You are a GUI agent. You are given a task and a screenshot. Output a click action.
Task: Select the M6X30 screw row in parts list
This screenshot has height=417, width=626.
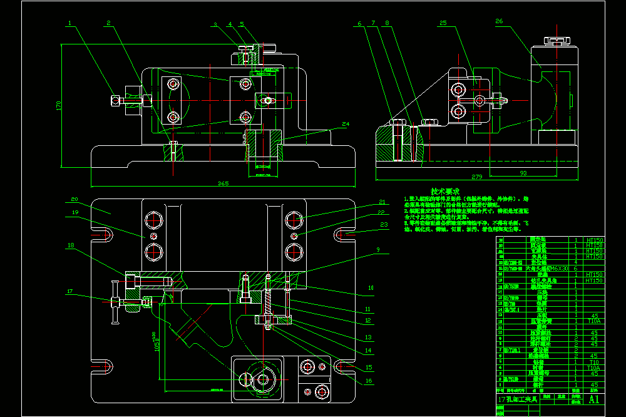coord(550,269)
